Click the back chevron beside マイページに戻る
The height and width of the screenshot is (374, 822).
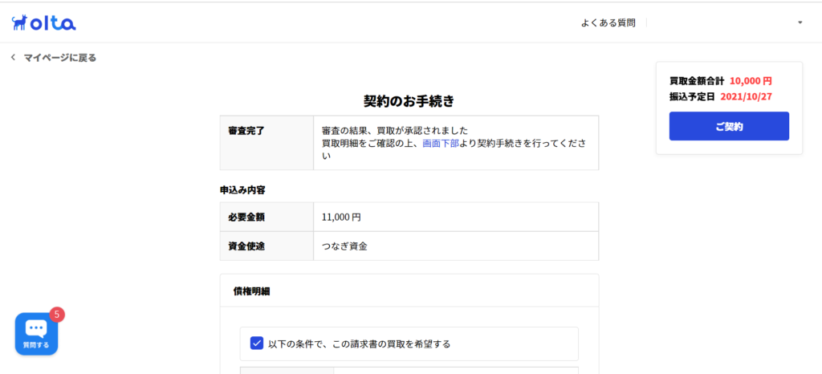[13, 58]
